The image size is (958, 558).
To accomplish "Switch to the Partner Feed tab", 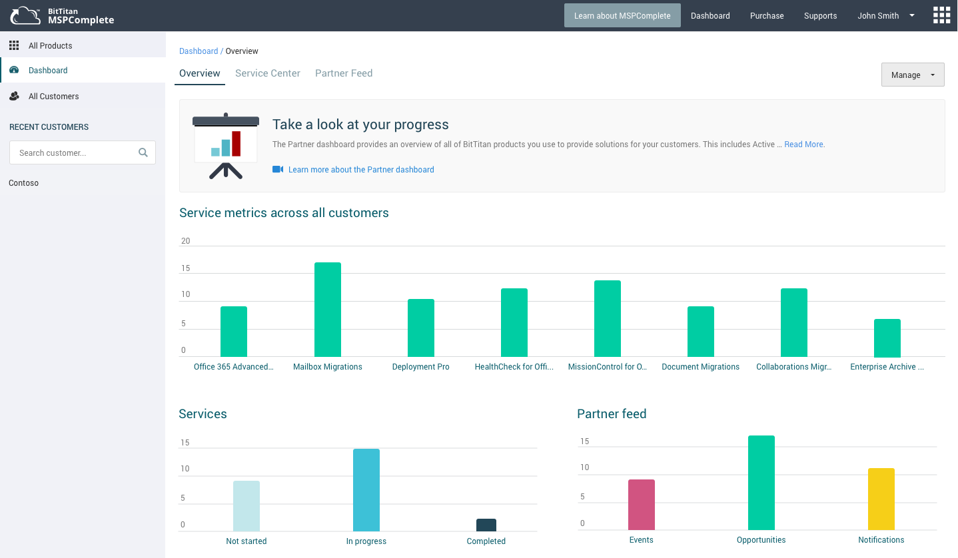I will [x=344, y=73].
